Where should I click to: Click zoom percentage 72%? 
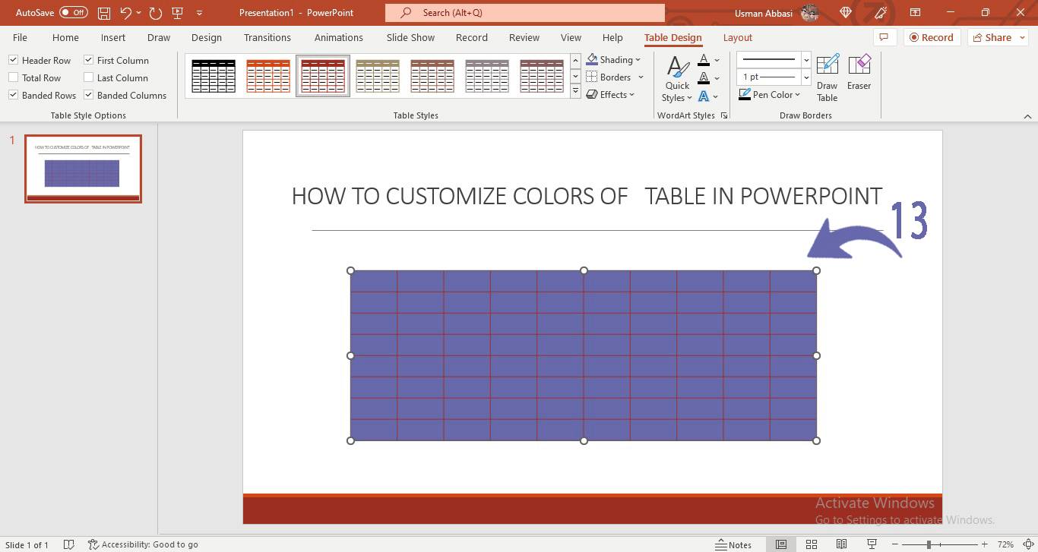[x=1005, y=544]
